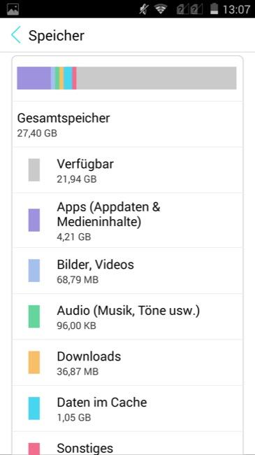Tap the back arrow next to Speicher
This screenshot has width=255, height=455.
[16, 35]
